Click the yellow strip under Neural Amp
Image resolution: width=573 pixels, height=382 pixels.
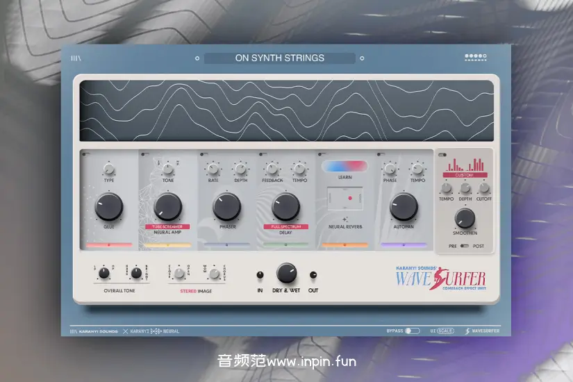pos(168,245)
